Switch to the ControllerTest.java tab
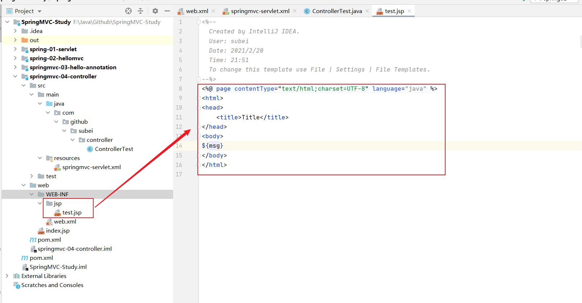 (337, 11)
